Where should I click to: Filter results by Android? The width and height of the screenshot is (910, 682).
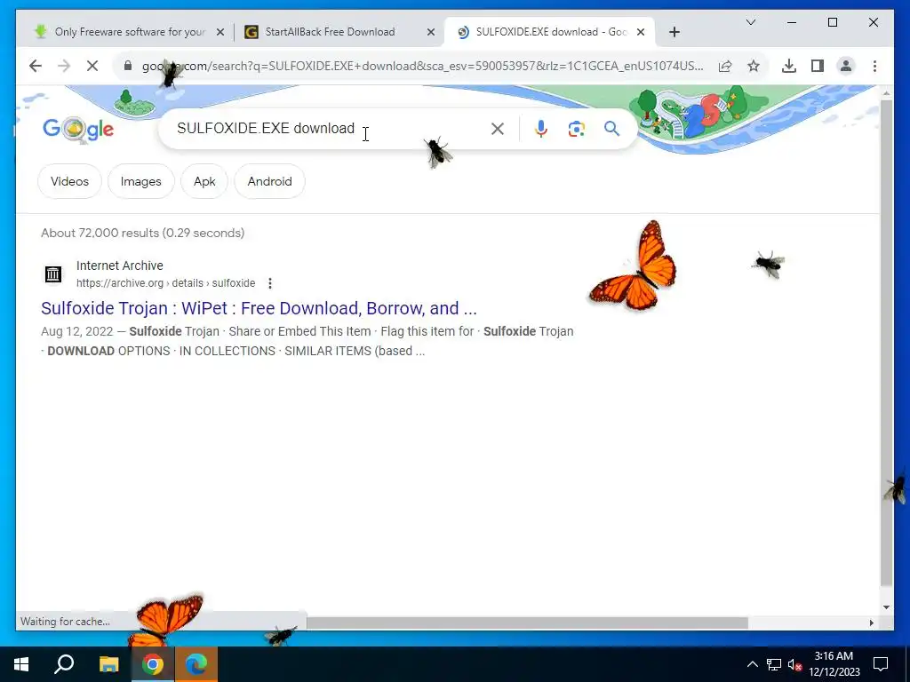pos(269,181)
